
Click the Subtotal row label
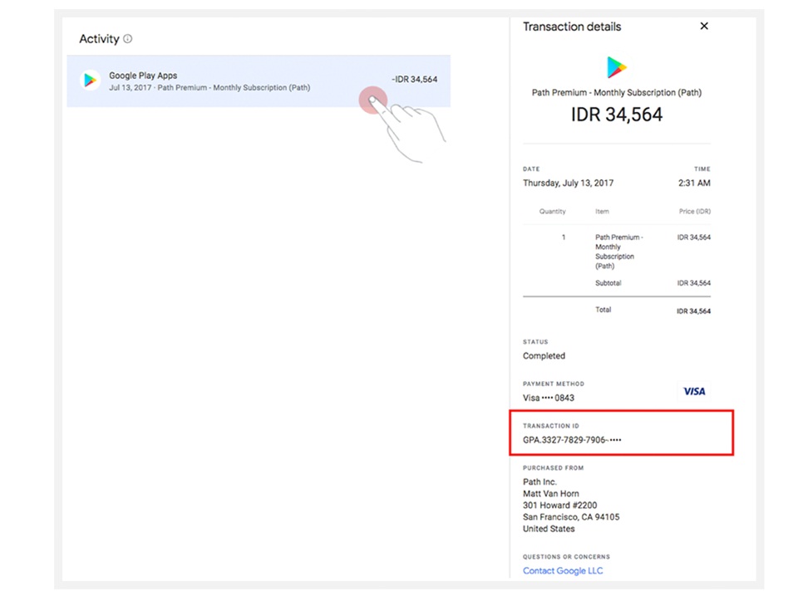[x=608, y=283]
